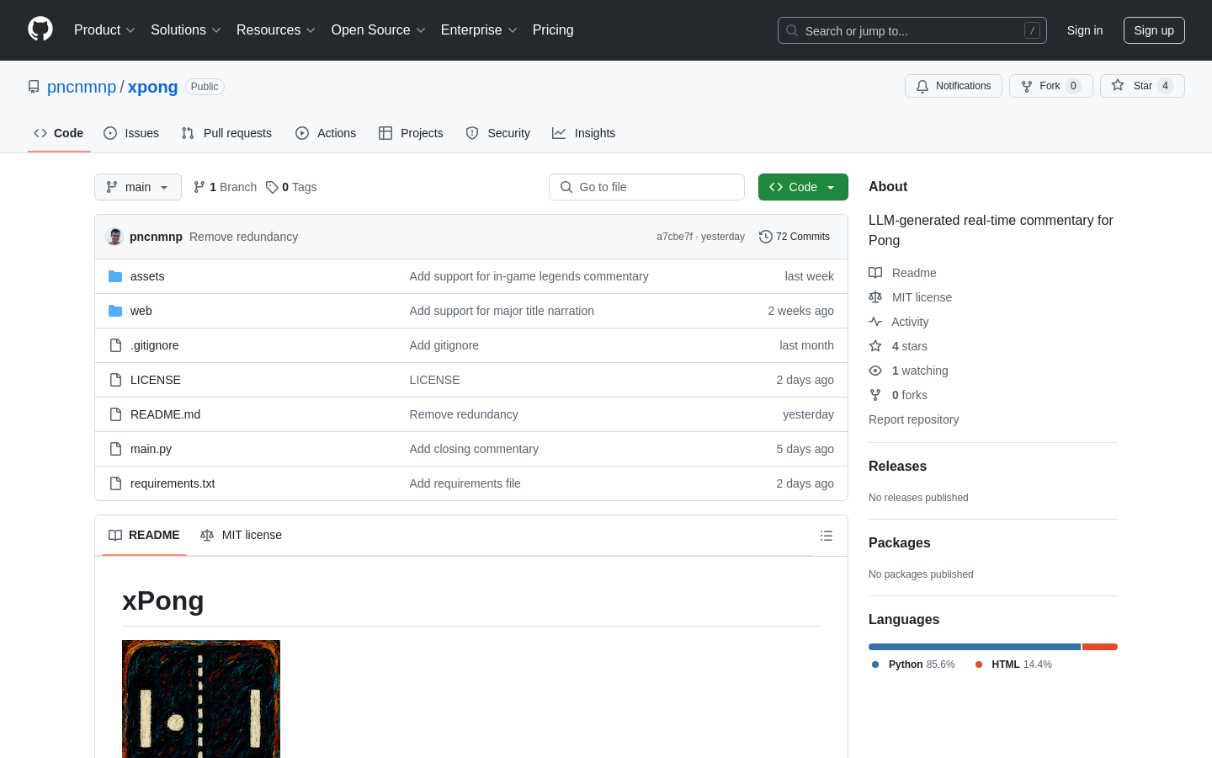
Task: Switch to the MIT license tab
Action: (241, 536)
